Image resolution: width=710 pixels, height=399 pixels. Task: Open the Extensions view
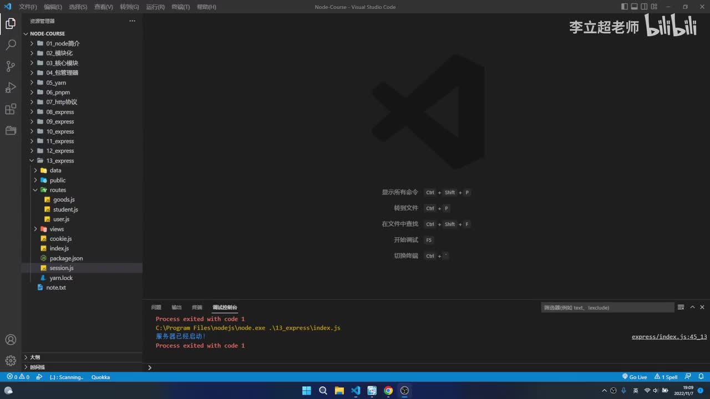[11, 109]
